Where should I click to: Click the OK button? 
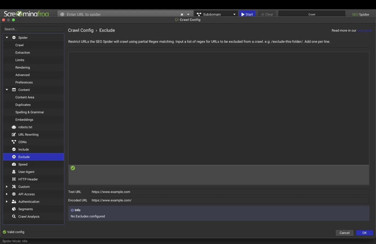coord(364,233)
